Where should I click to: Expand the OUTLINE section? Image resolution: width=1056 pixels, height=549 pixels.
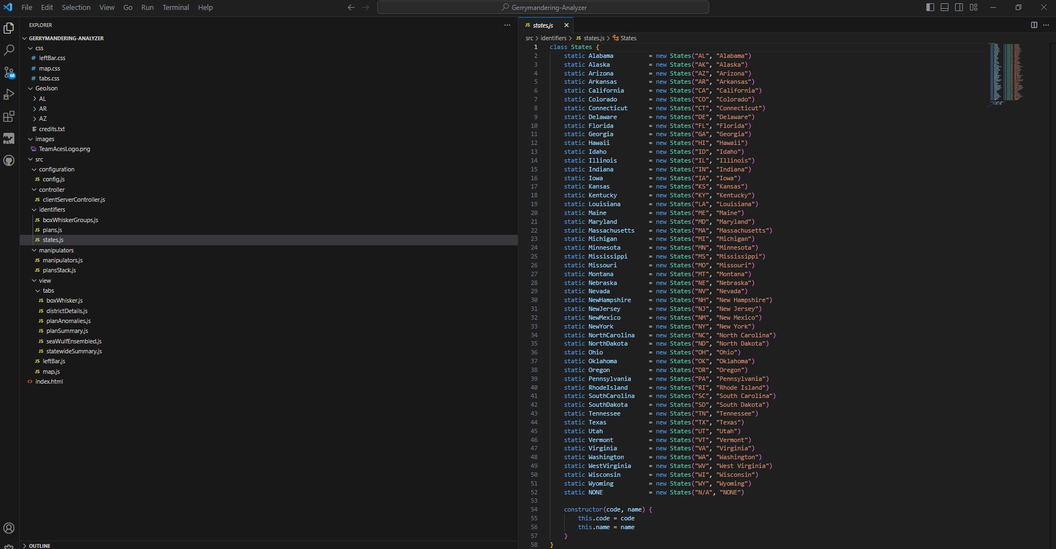[x=39, y=545]
